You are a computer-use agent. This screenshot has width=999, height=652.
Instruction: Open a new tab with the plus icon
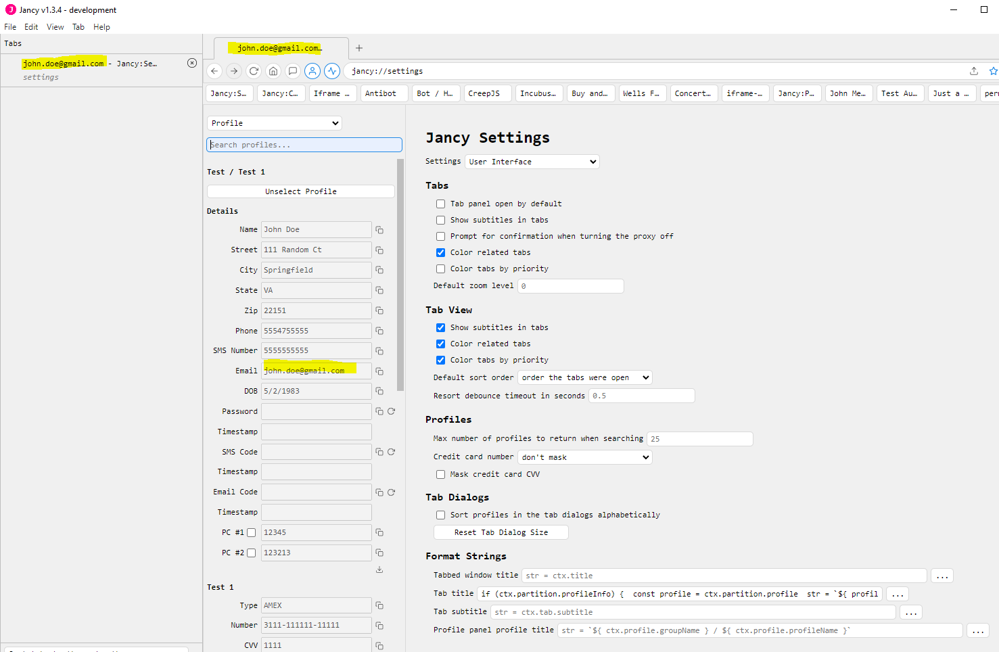[359, 48]
